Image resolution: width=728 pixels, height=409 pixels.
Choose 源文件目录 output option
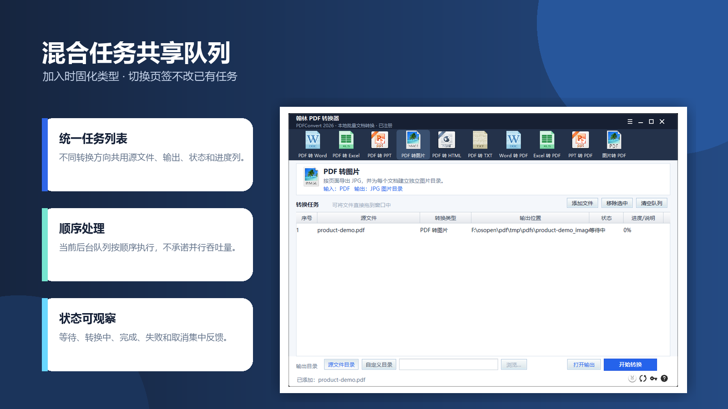click(341, 364)
